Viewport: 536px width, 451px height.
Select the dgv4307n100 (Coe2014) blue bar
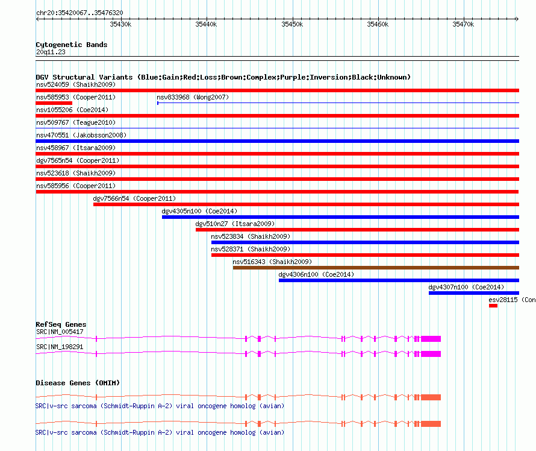[474, 293]
